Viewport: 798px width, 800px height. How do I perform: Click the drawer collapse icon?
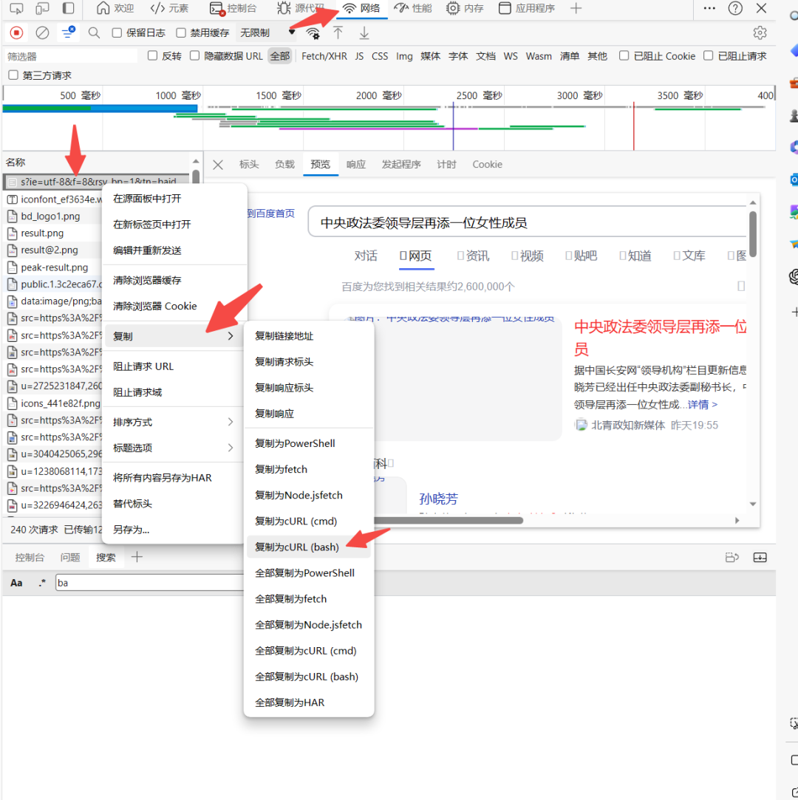click(x=760, y=558)
